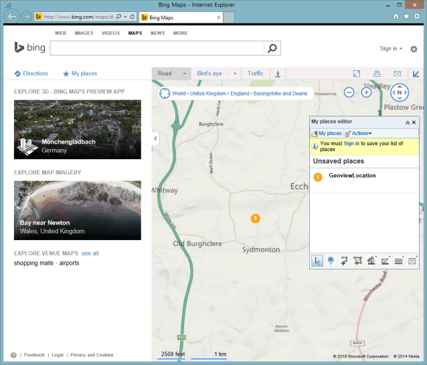Select the pushpin tool in the editor toolbar
427x365 pixels.
(x=331, y=261)
